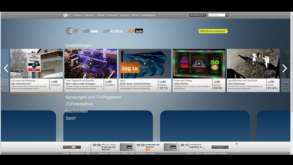Expand the ZDFmediathek section

(79, 104)
